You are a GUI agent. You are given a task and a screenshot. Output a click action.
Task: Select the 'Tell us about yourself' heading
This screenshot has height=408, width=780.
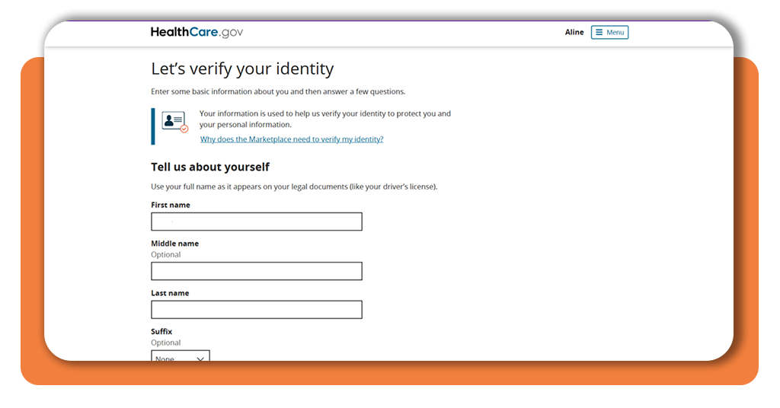point(210,167)
